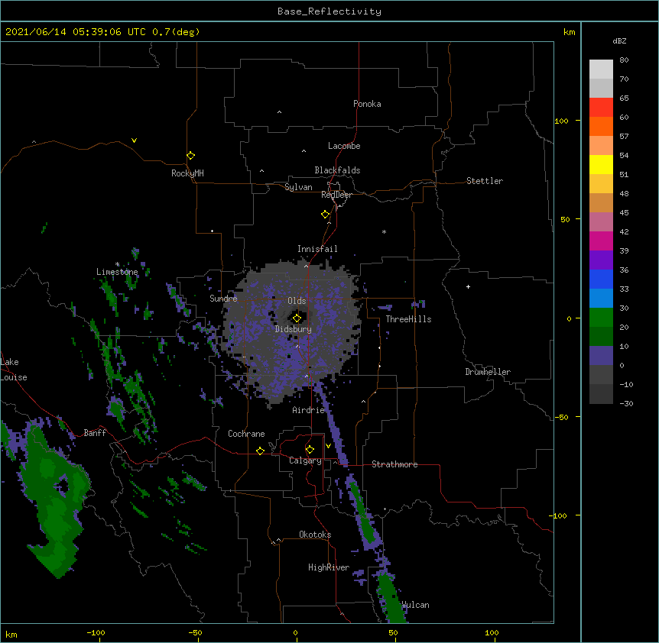This screenshot has height=643, width=659.
Task: Click the HighRiver label
Action: [329, 567]
